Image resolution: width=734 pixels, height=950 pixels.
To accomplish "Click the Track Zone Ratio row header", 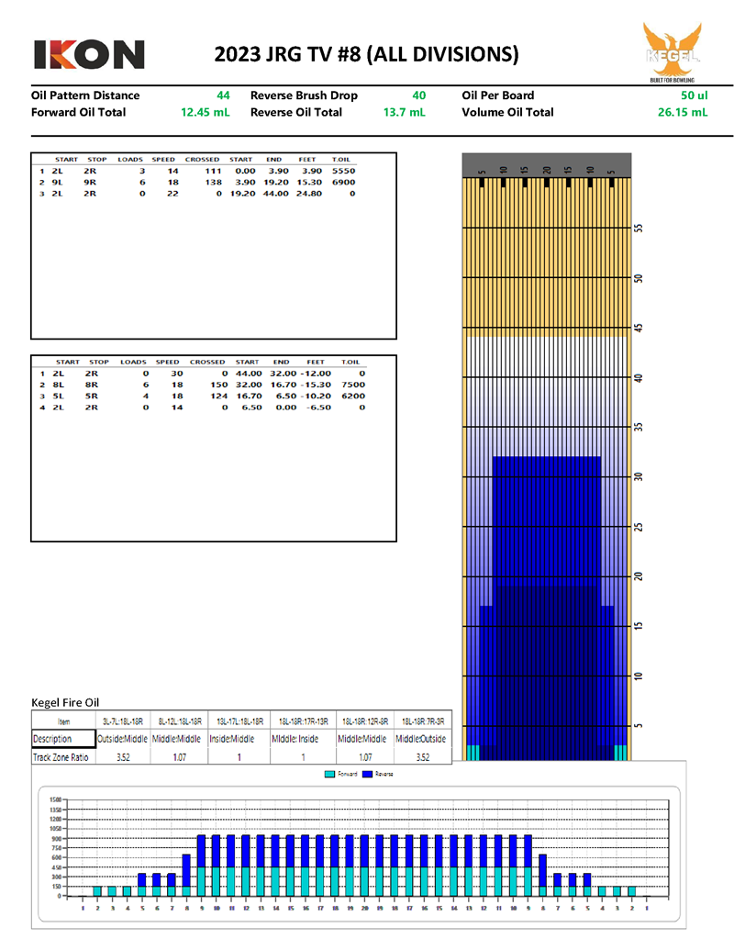I will point(63,757).
